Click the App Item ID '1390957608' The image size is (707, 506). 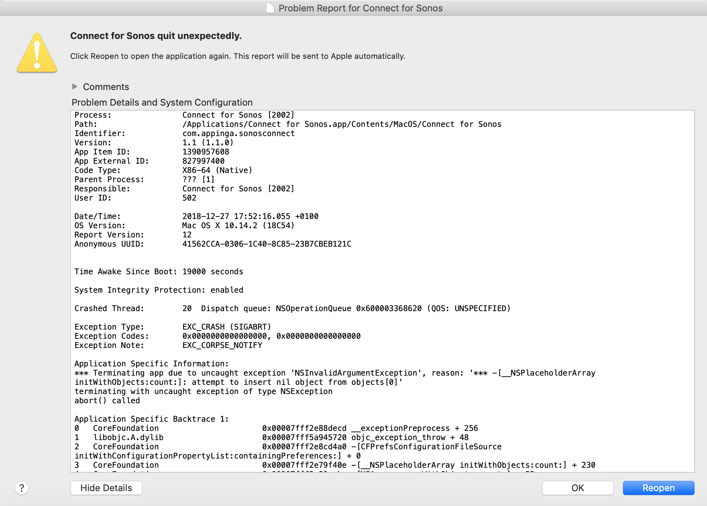coord(206,152)
